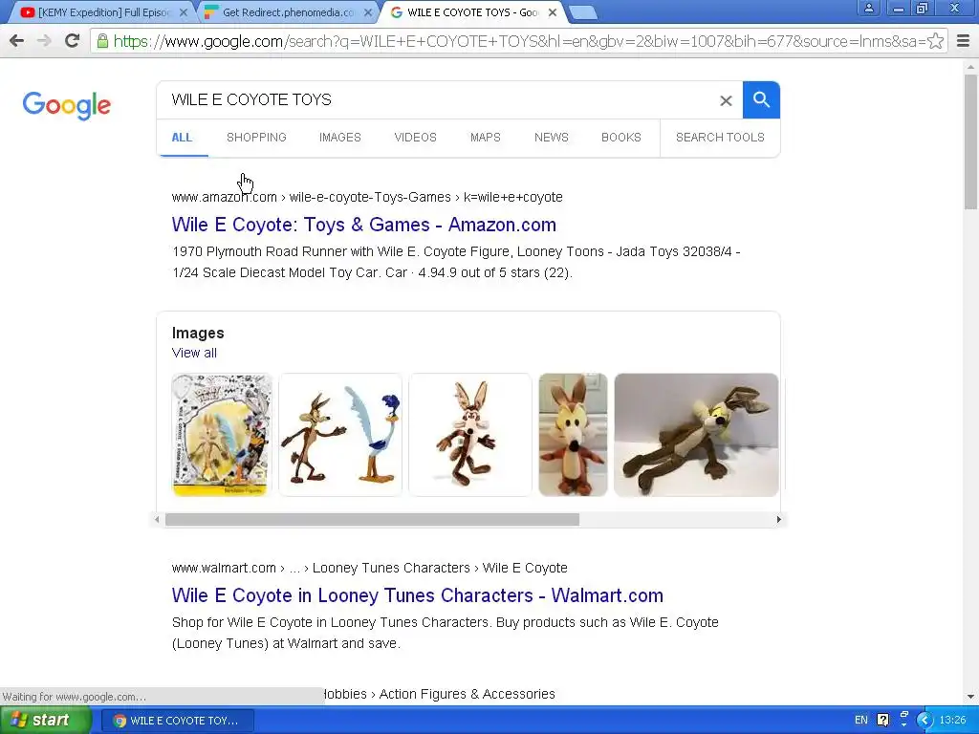Click the Images section heading
This screenshot has width=979, height=734.
click(198, 334)
